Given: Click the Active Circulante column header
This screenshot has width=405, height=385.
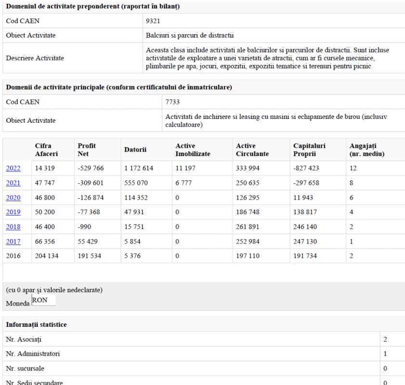Looking at the screenshot, I should [x=252, y=150].
